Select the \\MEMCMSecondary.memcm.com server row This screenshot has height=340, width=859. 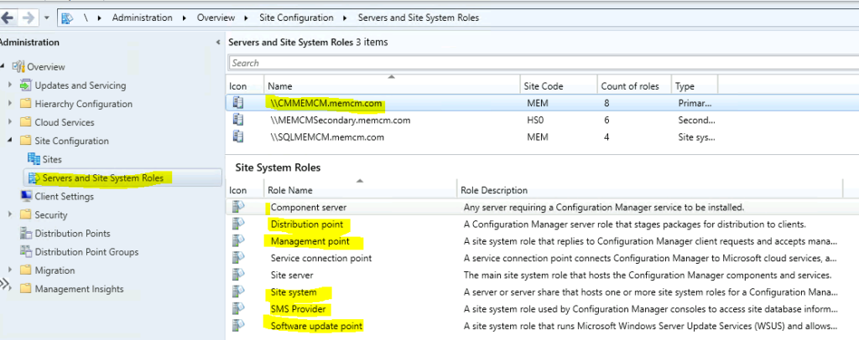pos(543,120)
